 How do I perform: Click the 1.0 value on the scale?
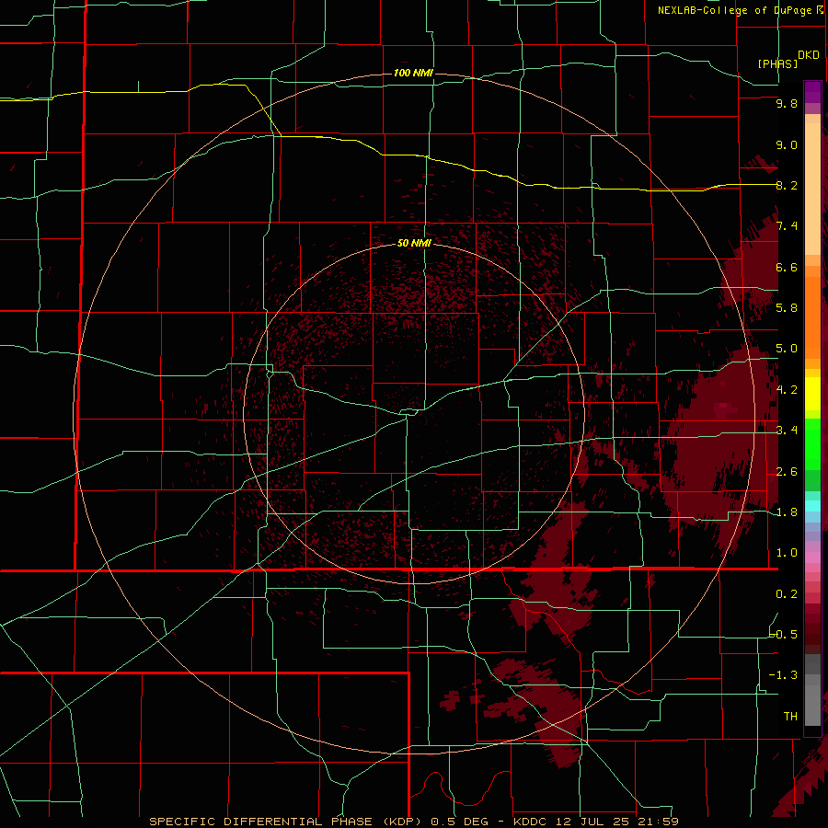tap(787, 552)
